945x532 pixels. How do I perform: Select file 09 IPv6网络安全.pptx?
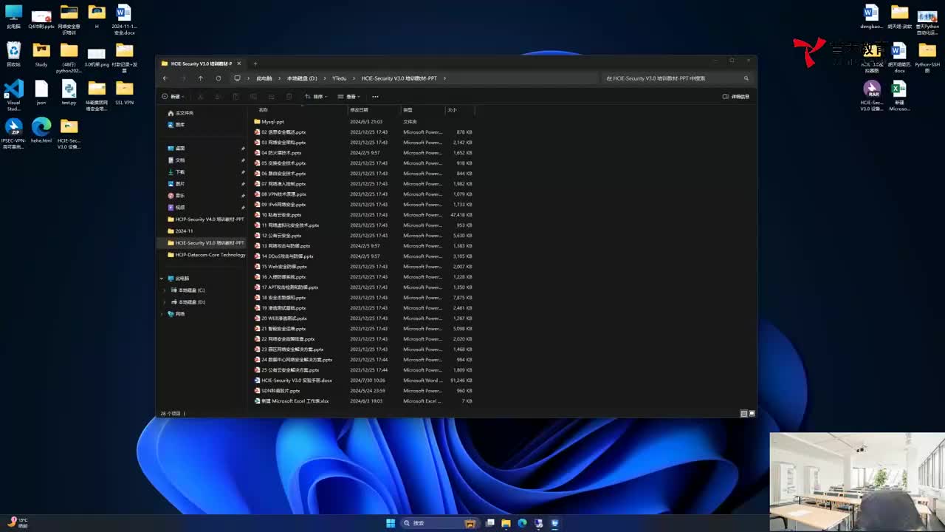click(280, 205)
